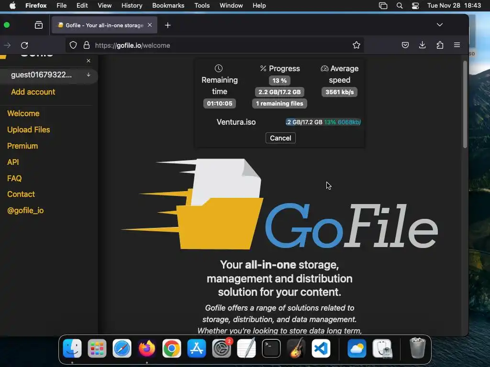Open the View menu

pos(104,6)
